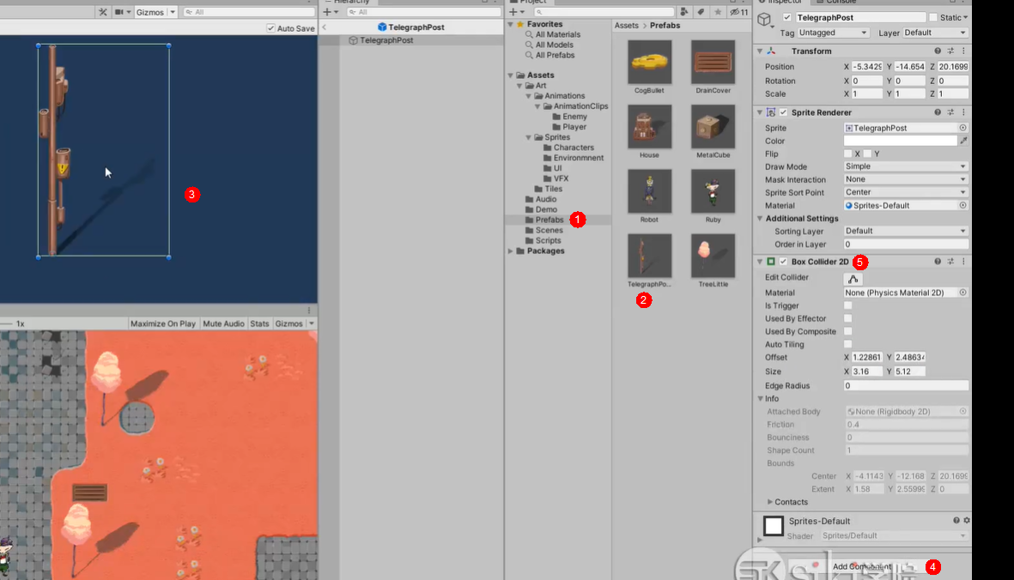Toggle the Auto Save checkbox

tap(271, 28)
